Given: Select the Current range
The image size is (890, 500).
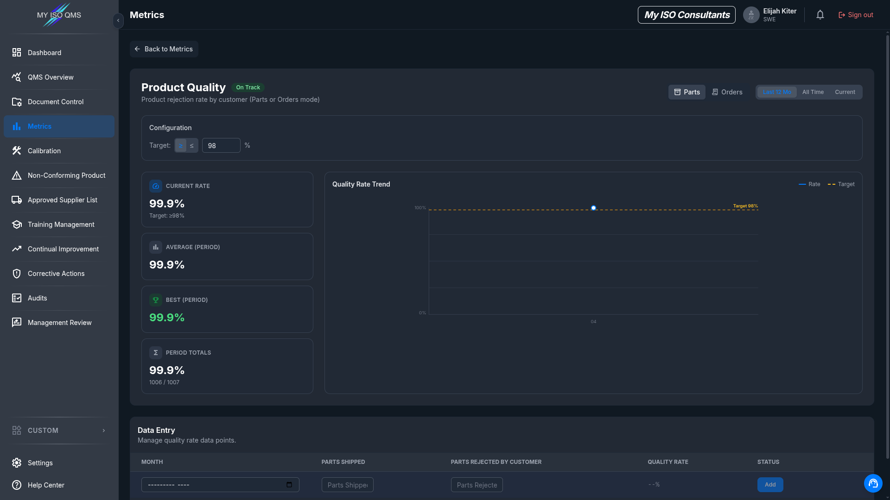Looking at the screenshot, I should point(845,92).
